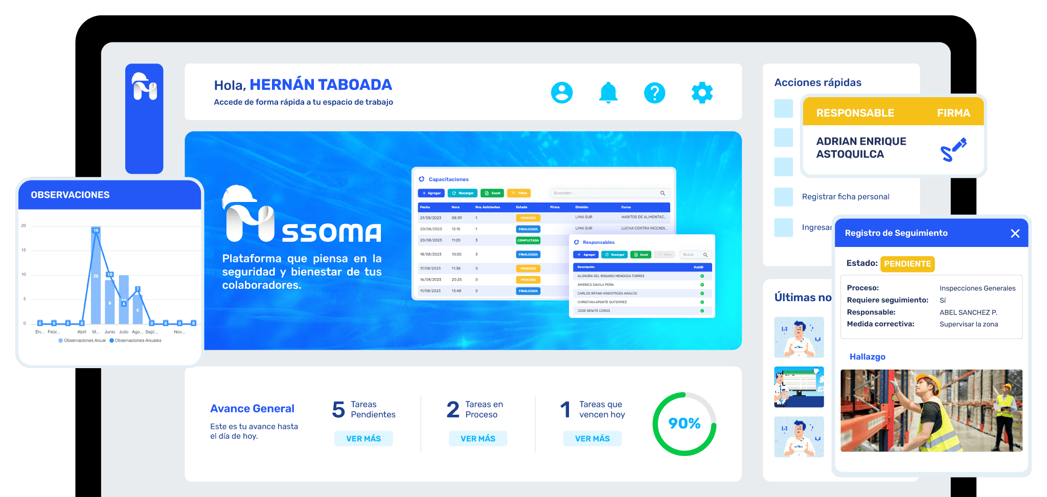Toggle green check for CHRISTIAN APONTE GUTIERREZ

[x=702, y=302]
